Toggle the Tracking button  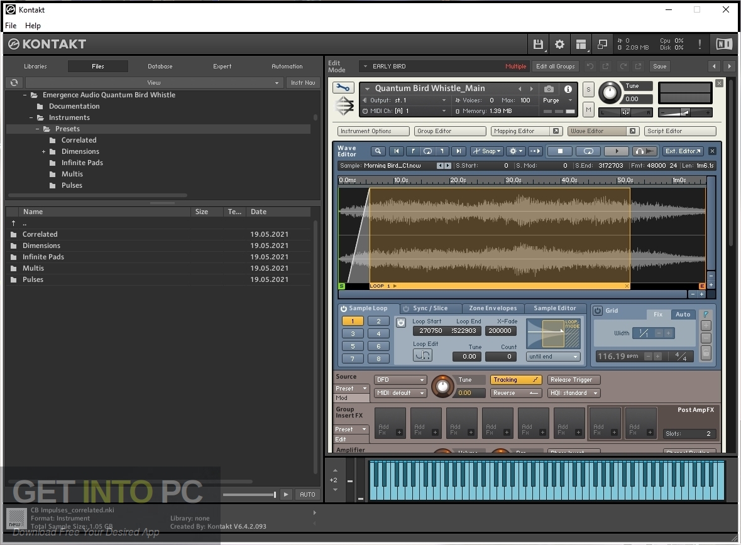click(x=515, y=380)
